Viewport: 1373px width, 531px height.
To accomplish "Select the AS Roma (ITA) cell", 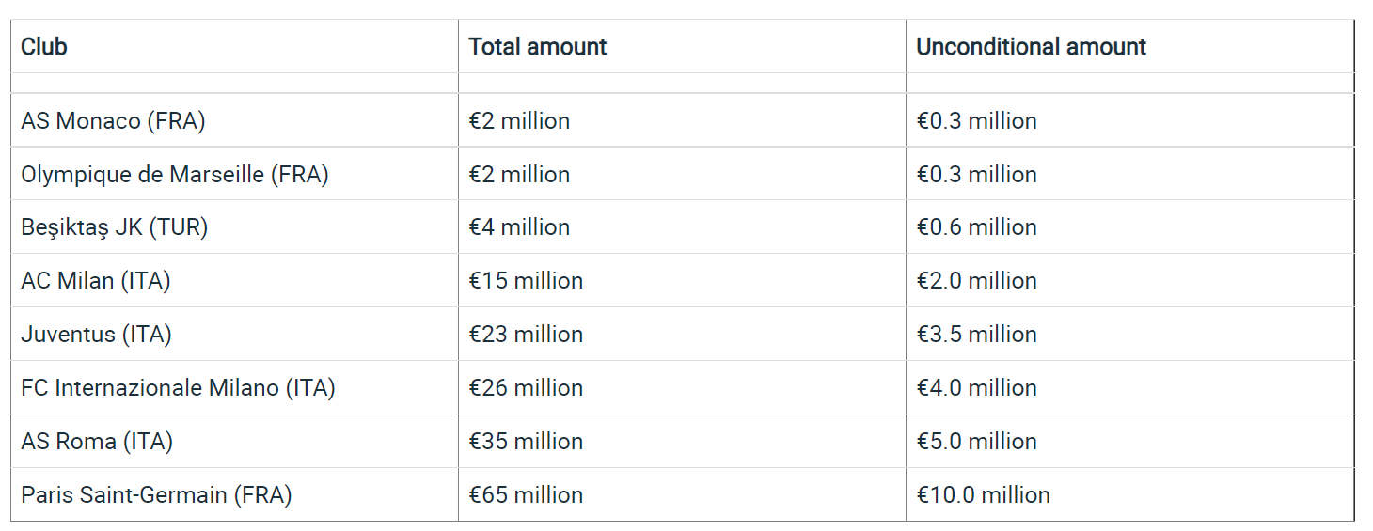I will pos(234,441).
